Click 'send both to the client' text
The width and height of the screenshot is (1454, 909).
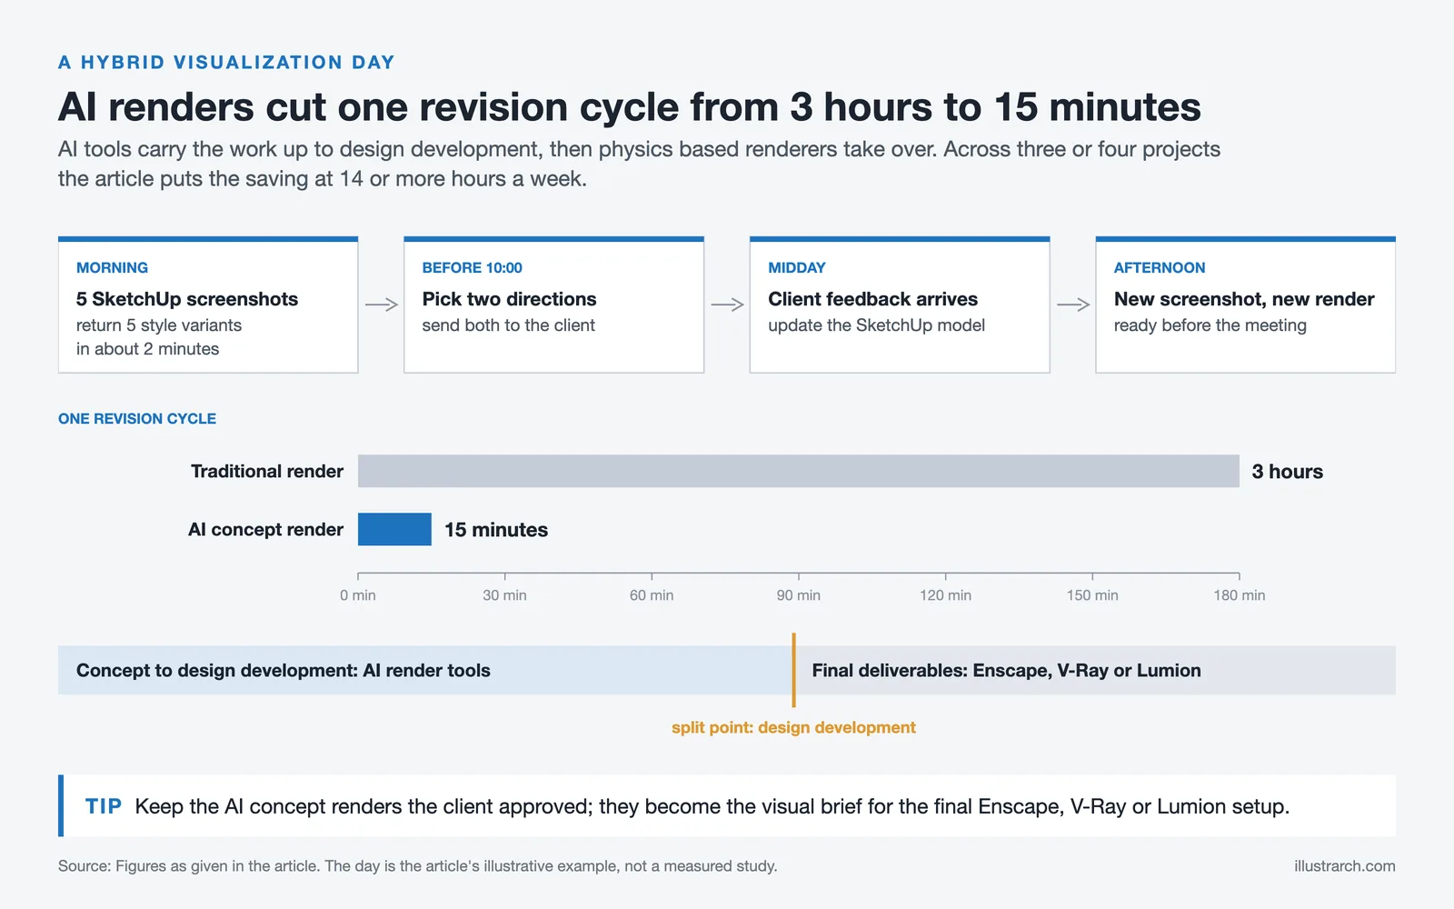(508, 325)
